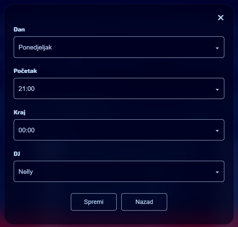Open the Kraj end time dropdown
The height and width of the screenshot is (227, 238).
click(119, 130)
